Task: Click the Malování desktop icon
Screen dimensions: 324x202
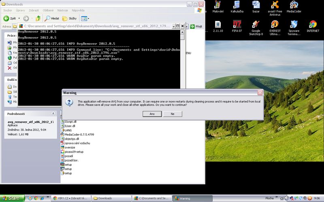Action: tap(218, 7)
